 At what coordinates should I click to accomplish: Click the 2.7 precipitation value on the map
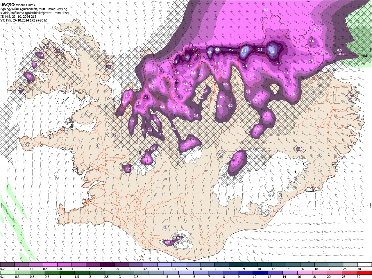tap(231, 50)
